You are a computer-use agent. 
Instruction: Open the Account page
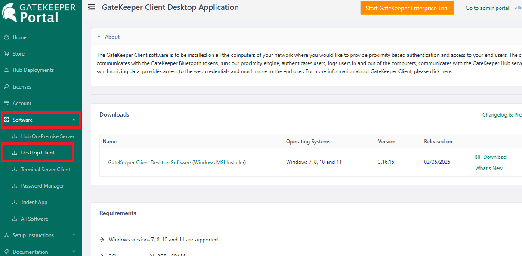point(22,103)
